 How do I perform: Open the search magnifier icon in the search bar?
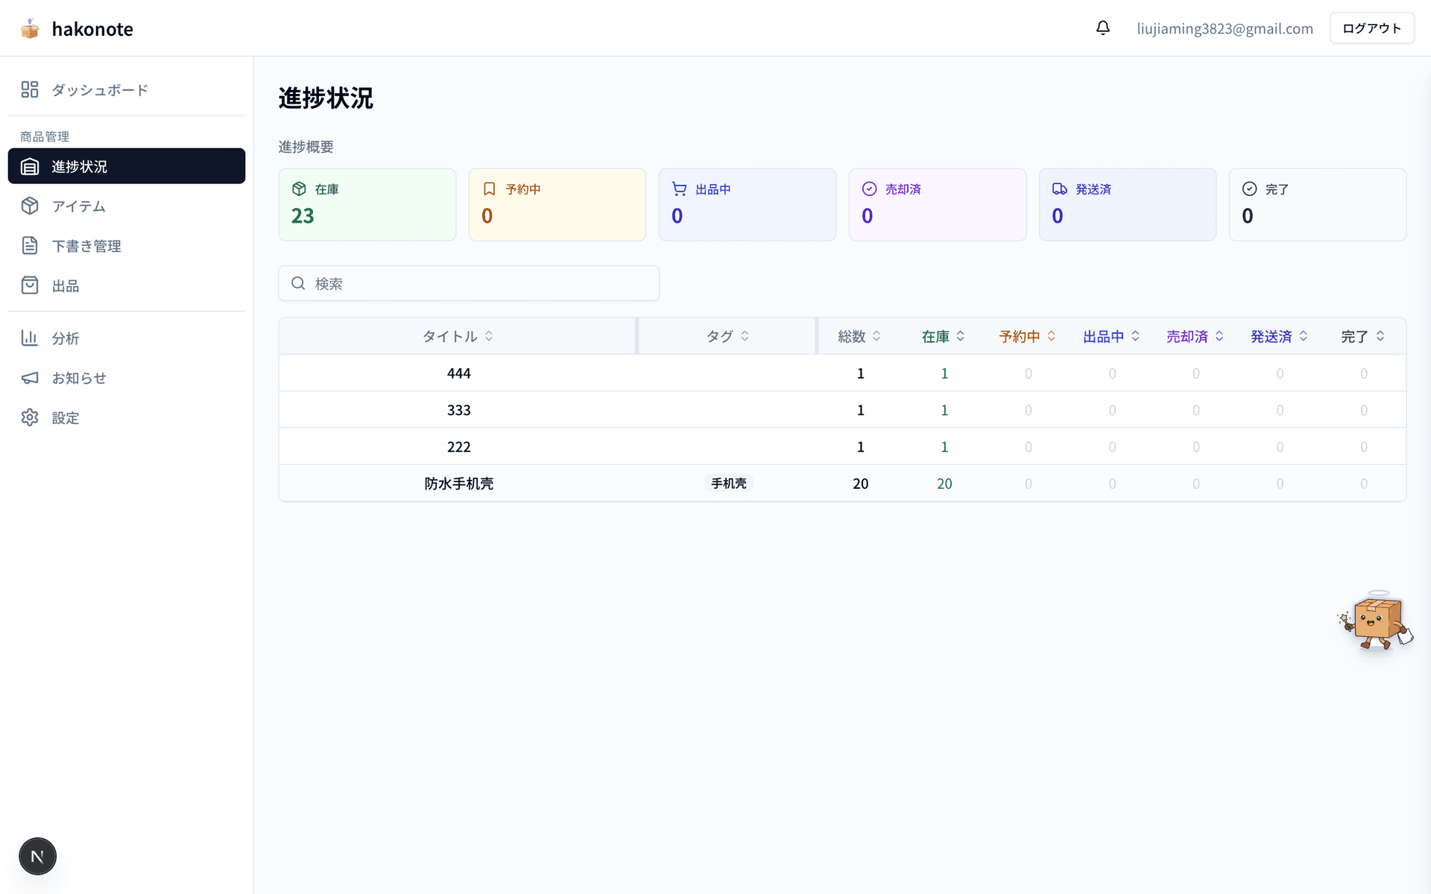click(298, 283)
